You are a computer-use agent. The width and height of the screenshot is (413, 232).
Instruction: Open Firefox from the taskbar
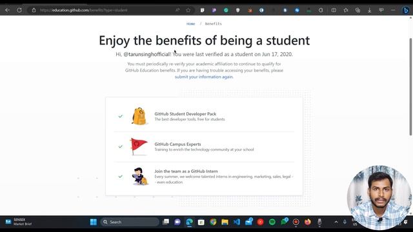308,222
